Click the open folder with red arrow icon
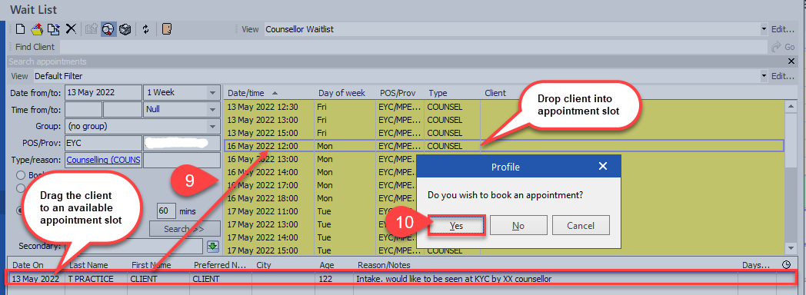The width and height of the screenshot is (806, 295). pyautogui.click(x=36, y=29)
